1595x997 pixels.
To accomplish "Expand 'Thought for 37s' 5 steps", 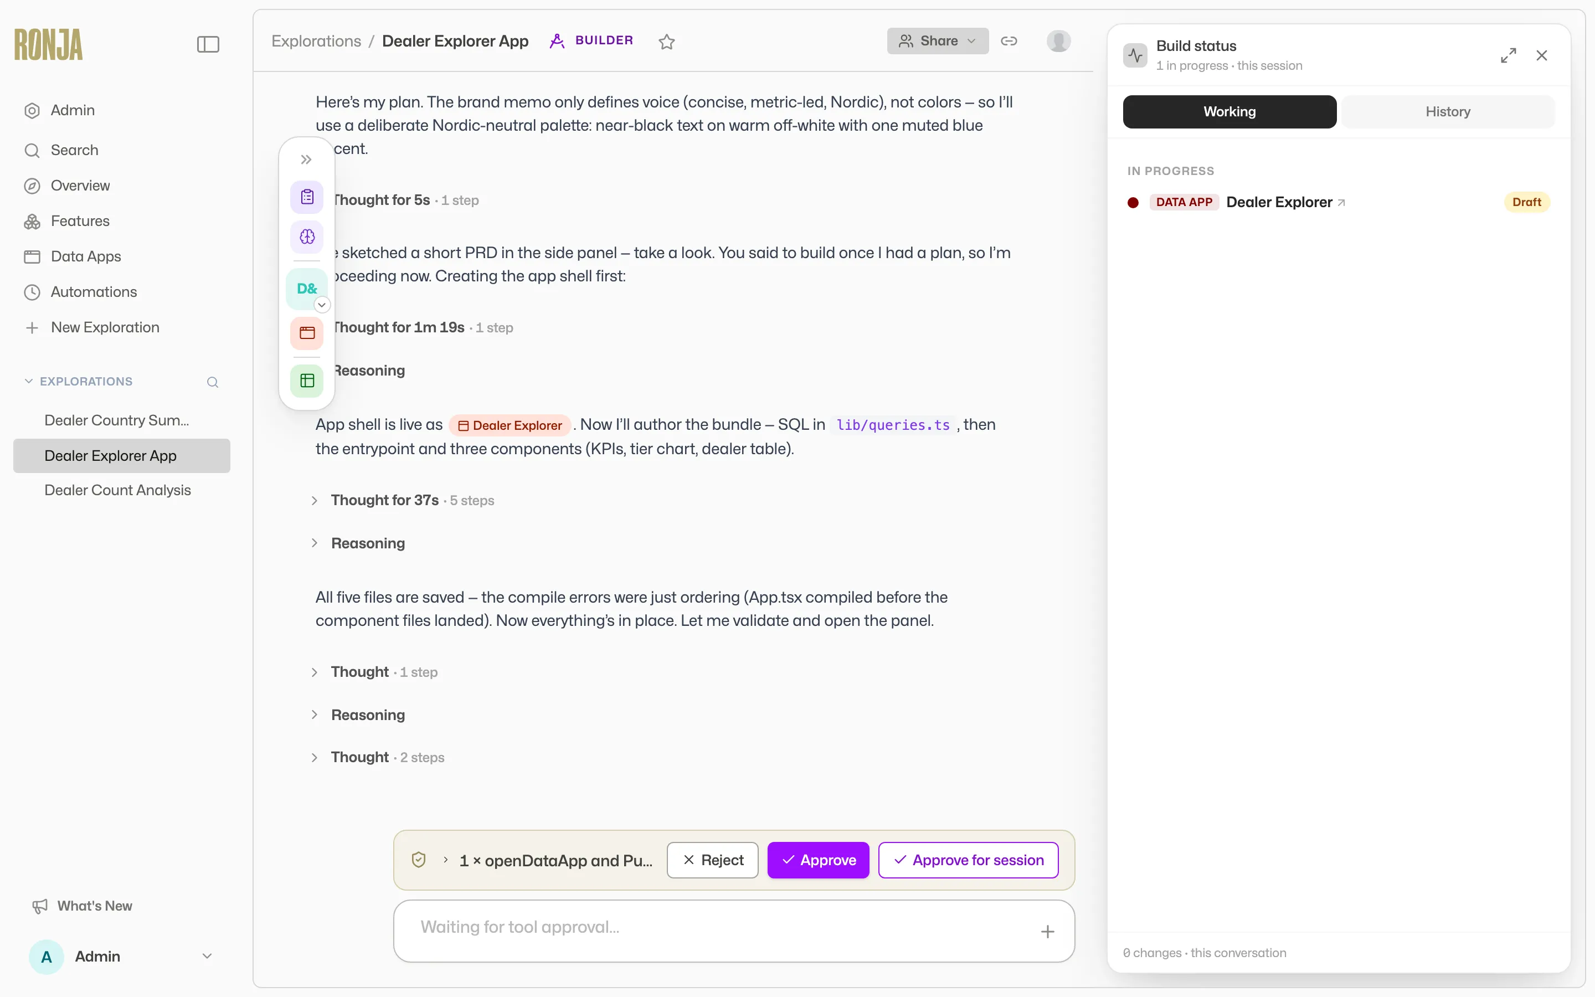I will click(x=403, y=501).
